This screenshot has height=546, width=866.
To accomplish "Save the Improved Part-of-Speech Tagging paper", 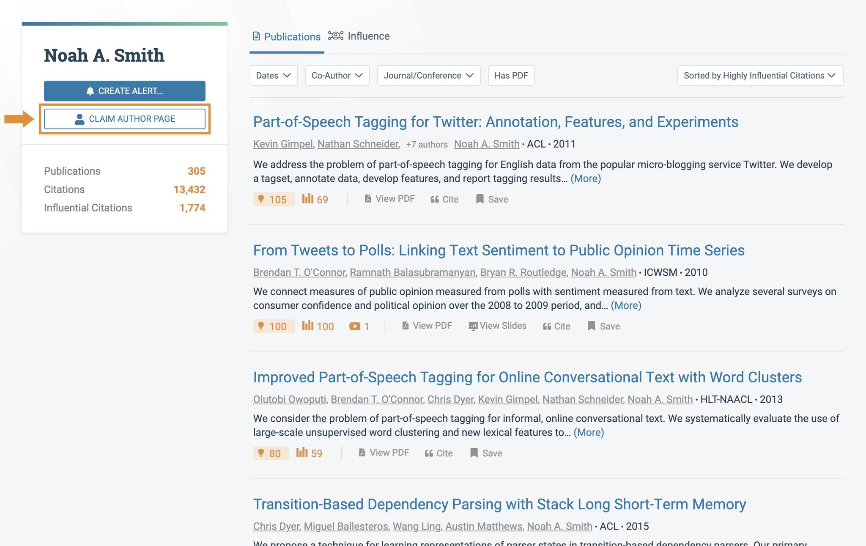I will click(x=486, y=453).
